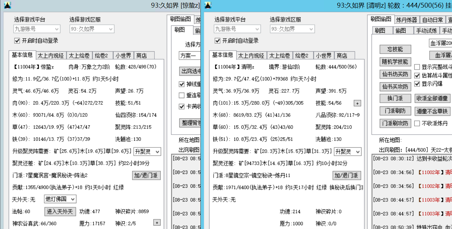Toggle the 卡满收 checkbox in 惊蛰z window
Image resolution: width=452 pixels, height=229 pixels.
point(181,106)
